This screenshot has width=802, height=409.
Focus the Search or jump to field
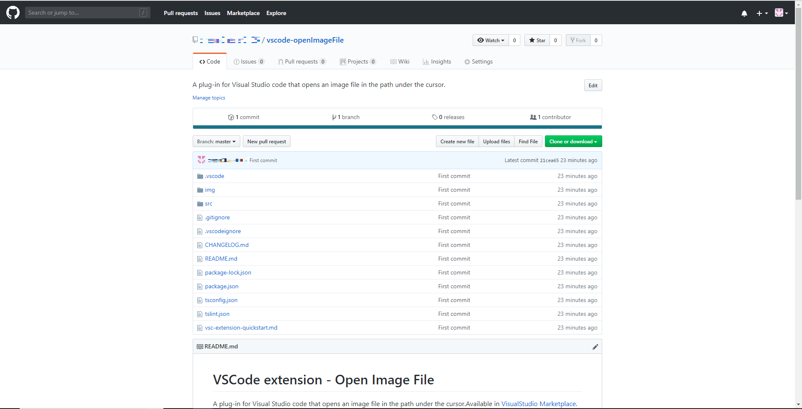[87, 13]
